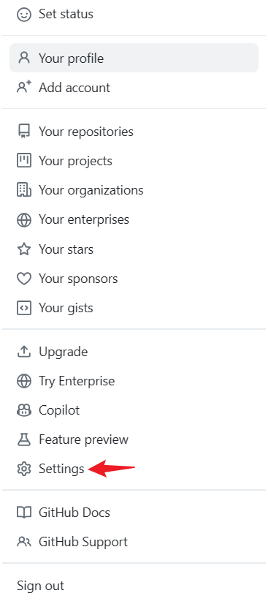Click the star icon beside Your stars
This screenshot has width=268, height=604.
pos(24,249)
